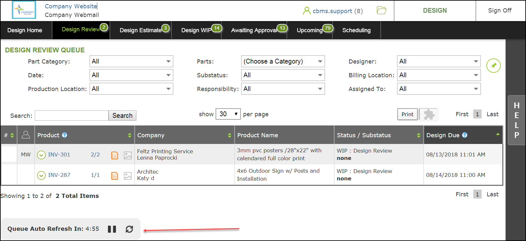
Task: Open the orange notes icon for INV-287
Action: [x=115, y=176]
